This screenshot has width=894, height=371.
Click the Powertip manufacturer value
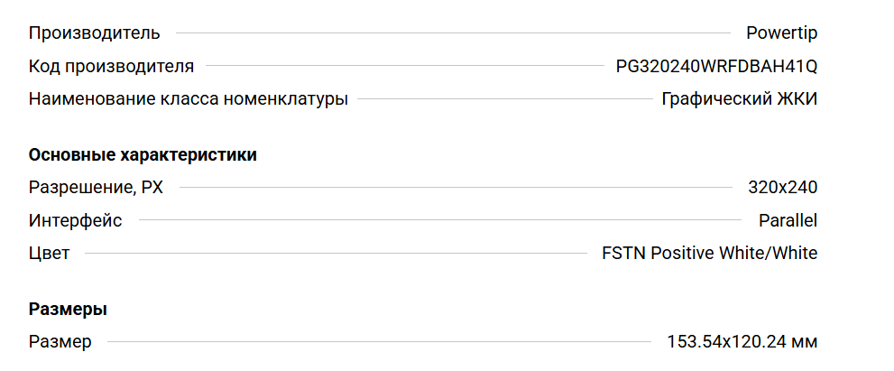[x=781, y=33]
